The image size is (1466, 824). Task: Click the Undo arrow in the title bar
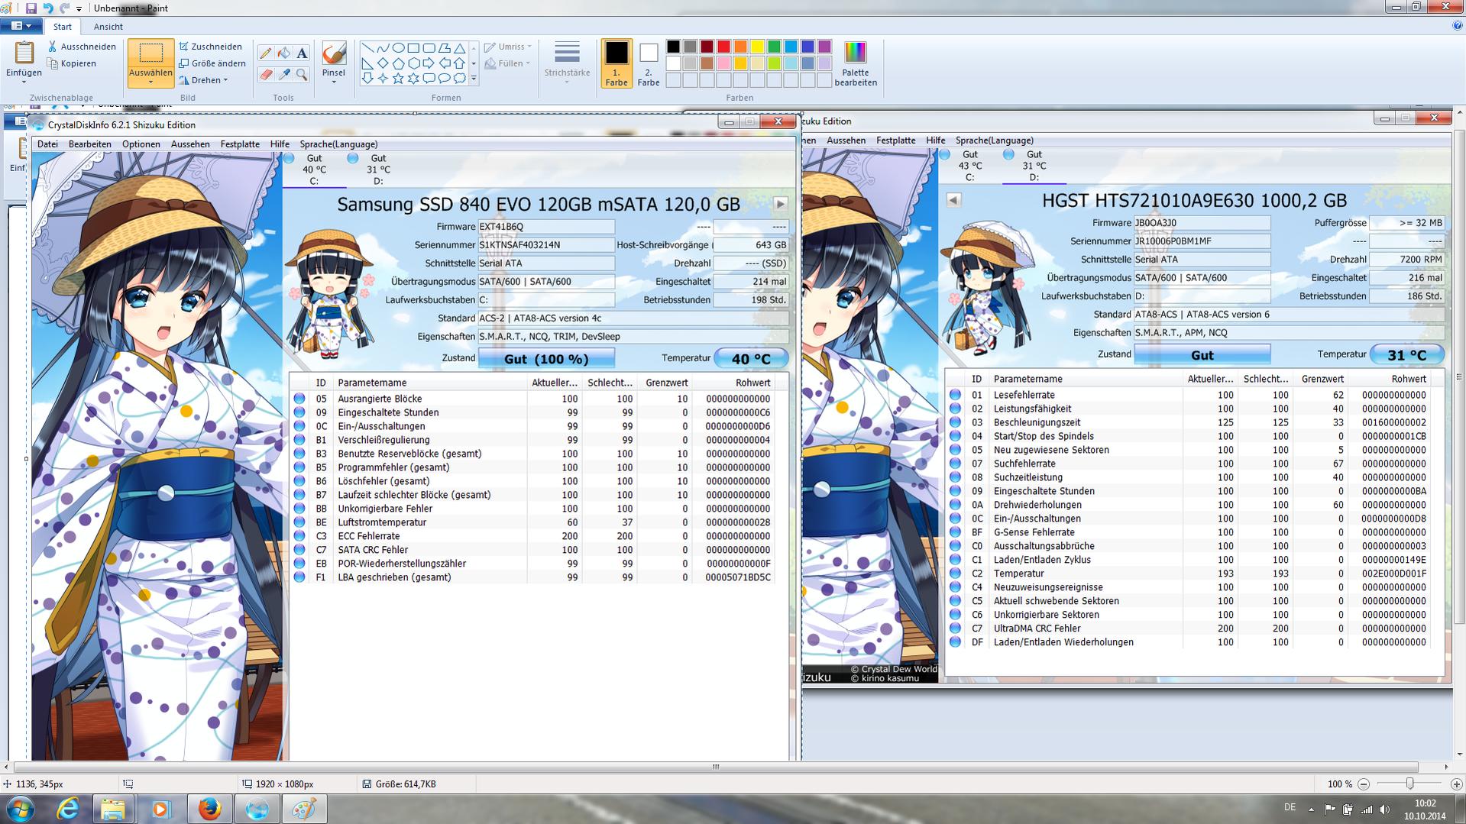pyautogui.click(x=48, y=8)
